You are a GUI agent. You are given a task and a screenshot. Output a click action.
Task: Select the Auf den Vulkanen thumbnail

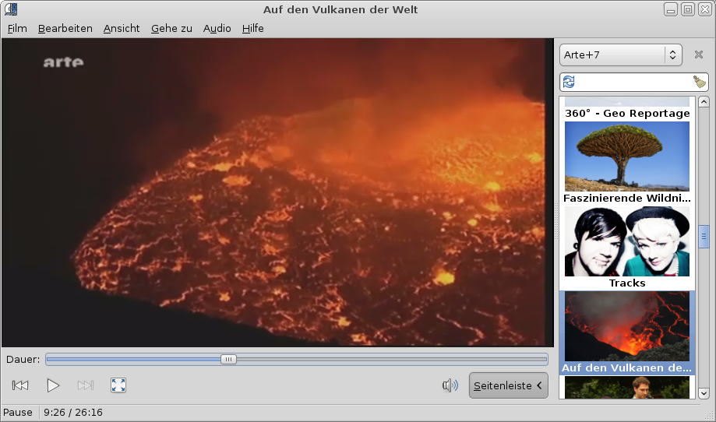(627, 326)
